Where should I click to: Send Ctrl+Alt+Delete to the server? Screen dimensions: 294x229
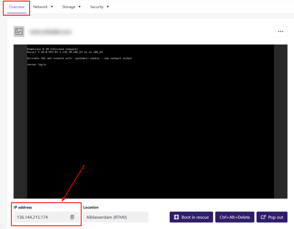click(234, 217)
